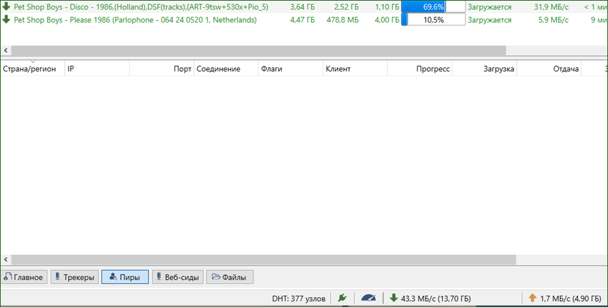The image size is (608, 307).
Task: Sort peers by Отдача column
Action: click(549, 69)
